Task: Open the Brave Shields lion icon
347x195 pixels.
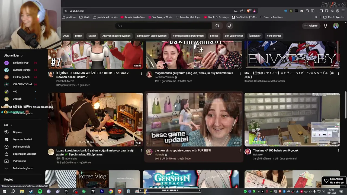Action: 248,11
